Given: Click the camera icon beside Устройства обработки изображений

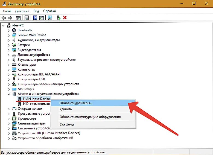Looking at the screenshot, I should tap(14, 138).
